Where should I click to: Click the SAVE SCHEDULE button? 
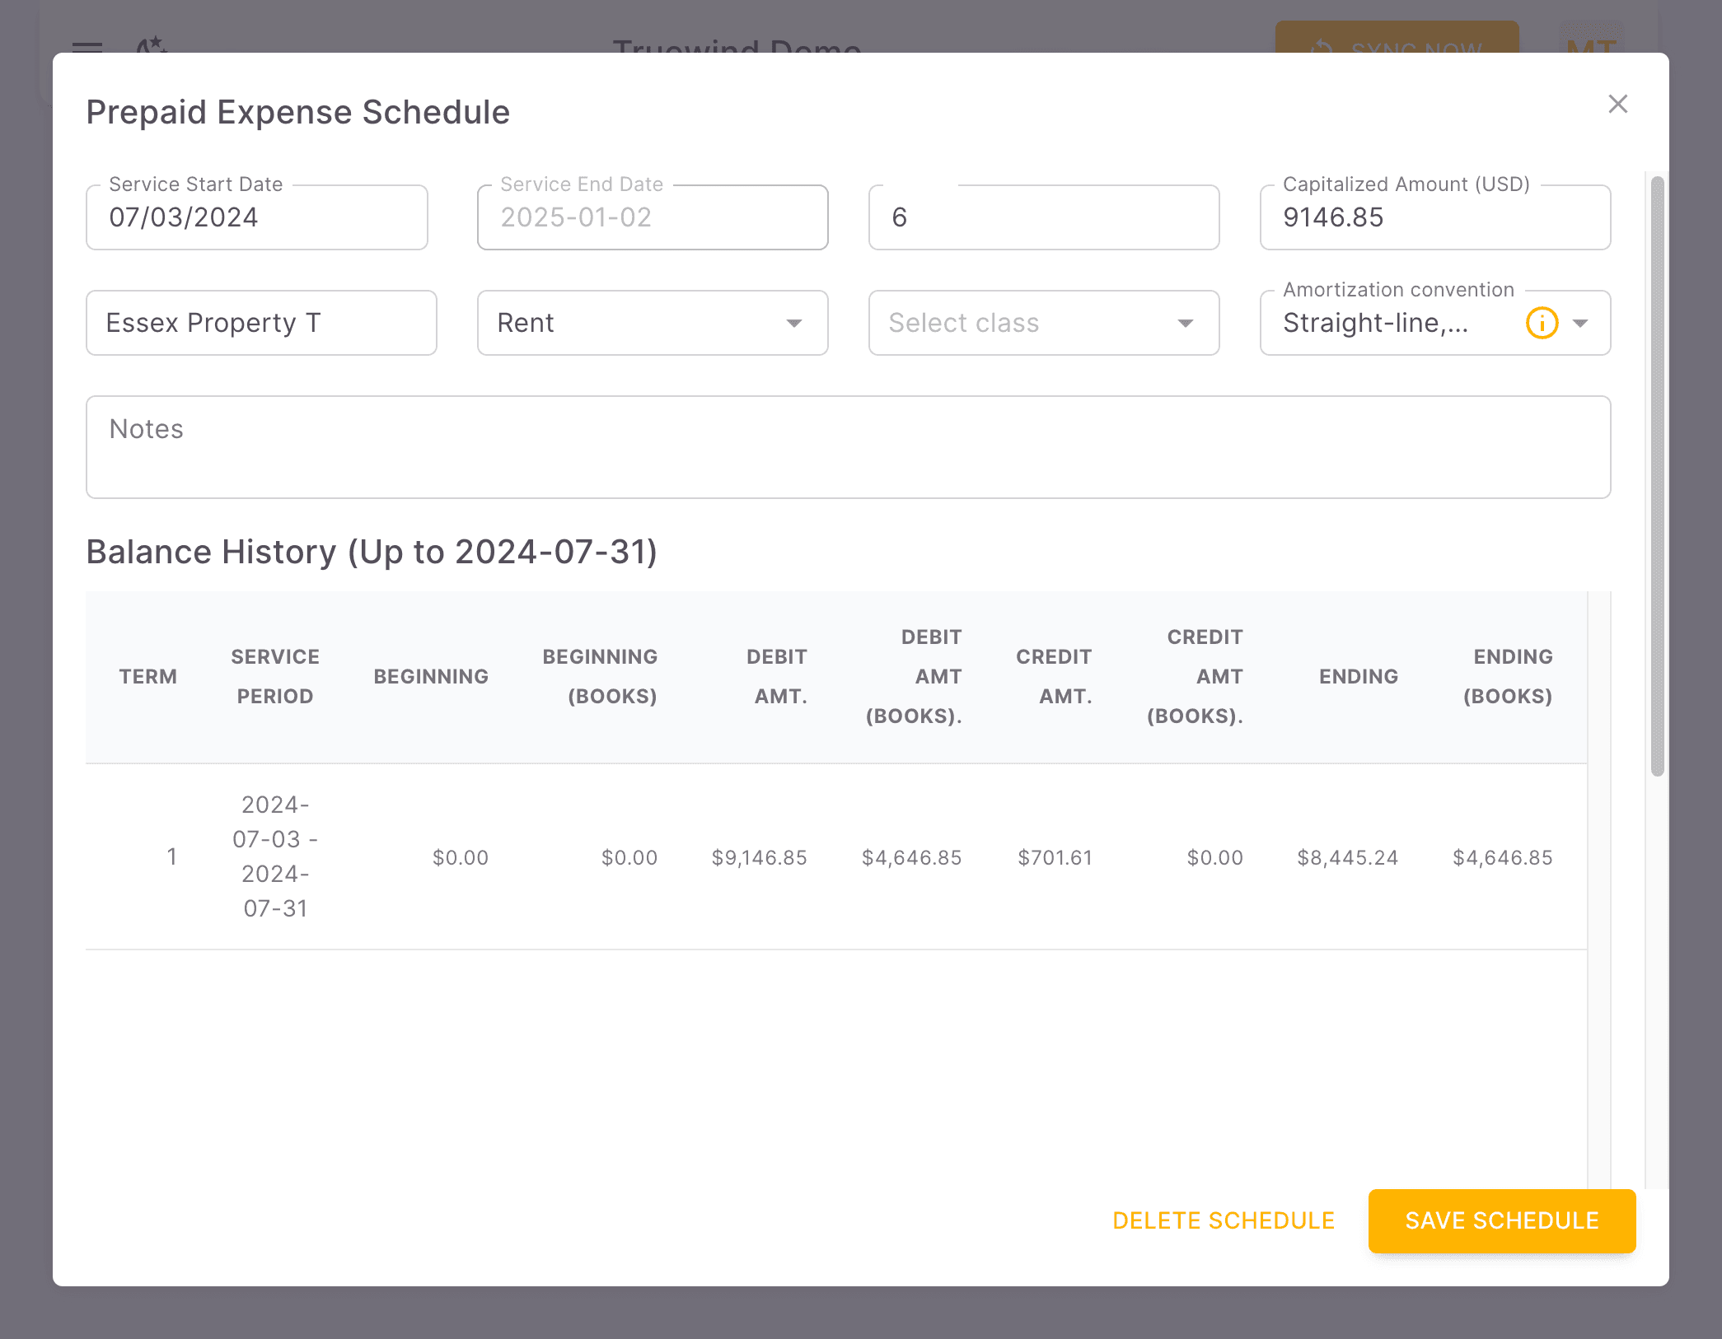(x=1501, y=1221)
